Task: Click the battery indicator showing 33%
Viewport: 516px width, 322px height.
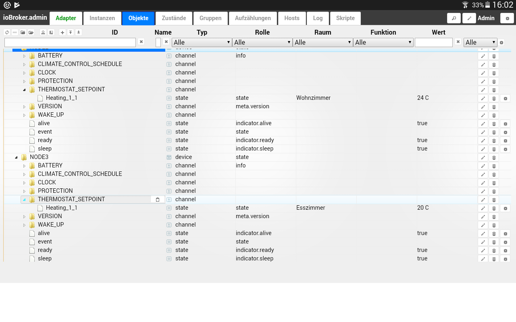Action: (481, 5)
